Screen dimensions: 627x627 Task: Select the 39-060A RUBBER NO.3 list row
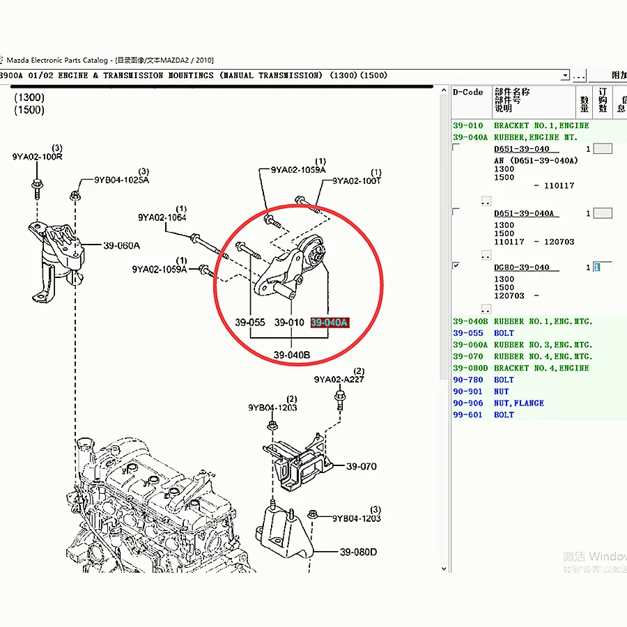pos(539,345)
